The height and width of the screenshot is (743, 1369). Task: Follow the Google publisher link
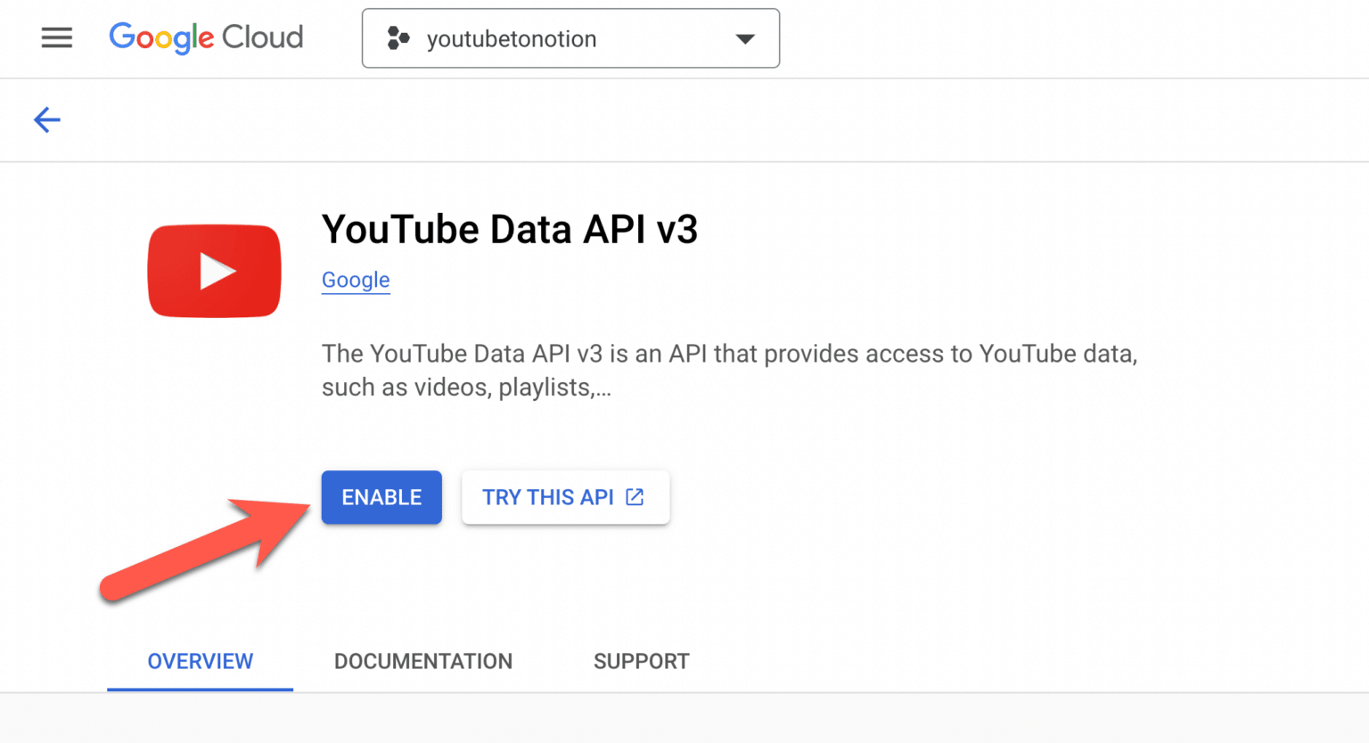pyautogui.click(x=356, y=280)
